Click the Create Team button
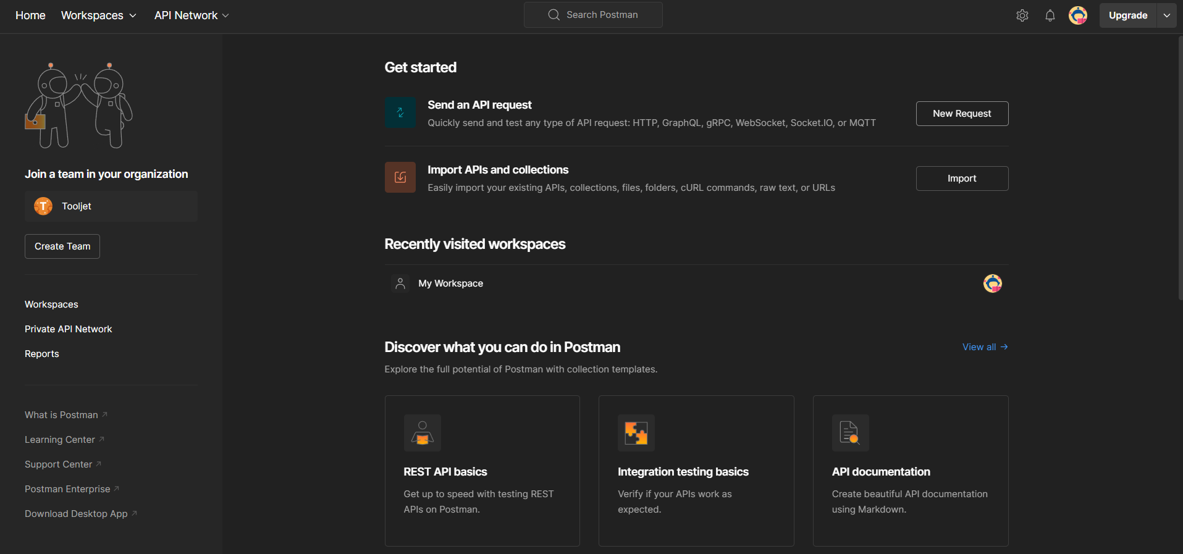The width and height of the screenshot is (1183, 554). [62, 246]
